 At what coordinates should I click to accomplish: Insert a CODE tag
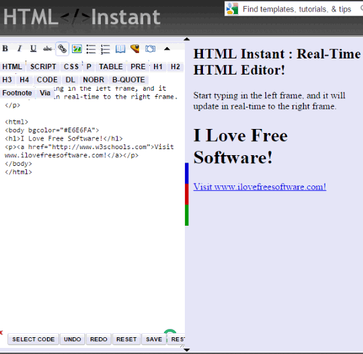coord(47,80)
